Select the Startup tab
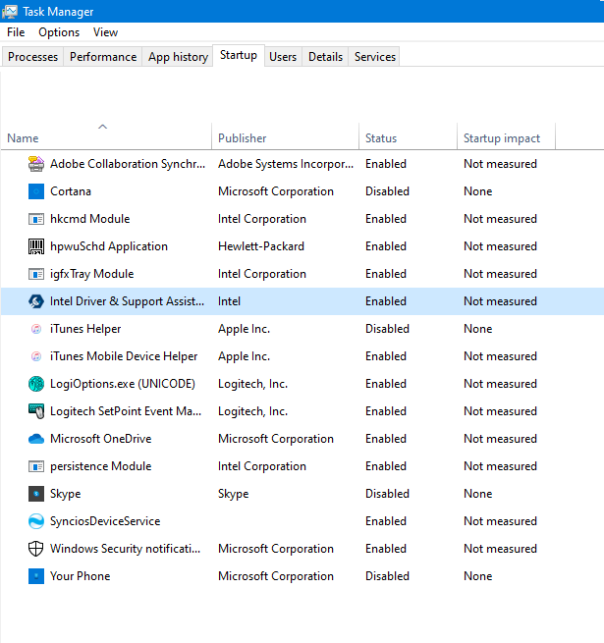 pyautogui.click(x=239, y=55)
